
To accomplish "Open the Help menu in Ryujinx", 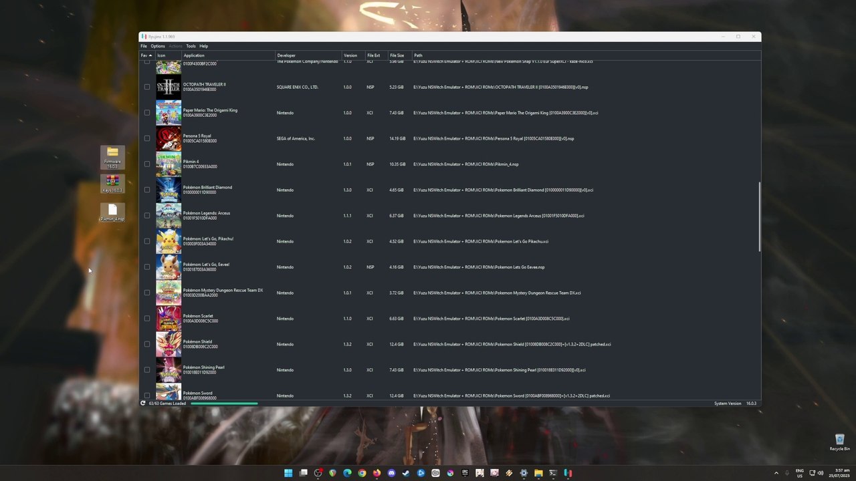I will click(x=204, y=46).
